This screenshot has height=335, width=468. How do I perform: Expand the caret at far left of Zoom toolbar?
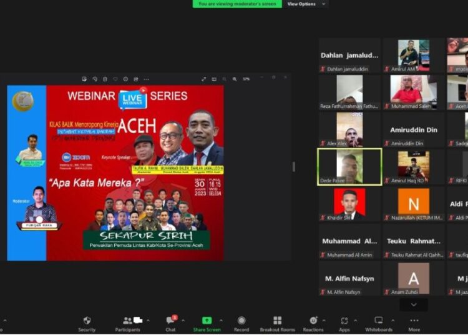[5, 321]
